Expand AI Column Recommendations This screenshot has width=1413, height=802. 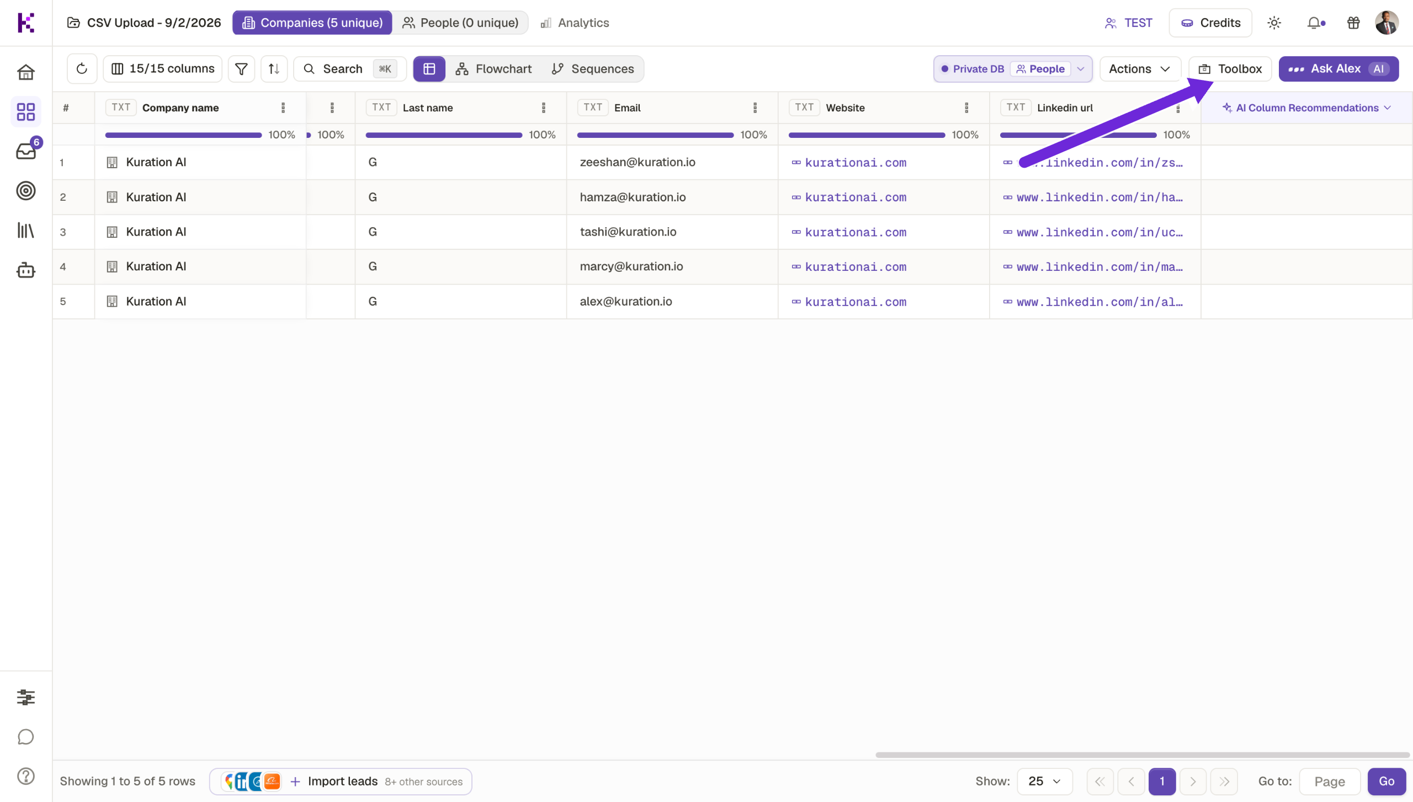(1306, 108)
